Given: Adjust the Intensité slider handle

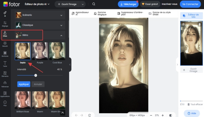Looking at the screenshot, I should 36,75.
